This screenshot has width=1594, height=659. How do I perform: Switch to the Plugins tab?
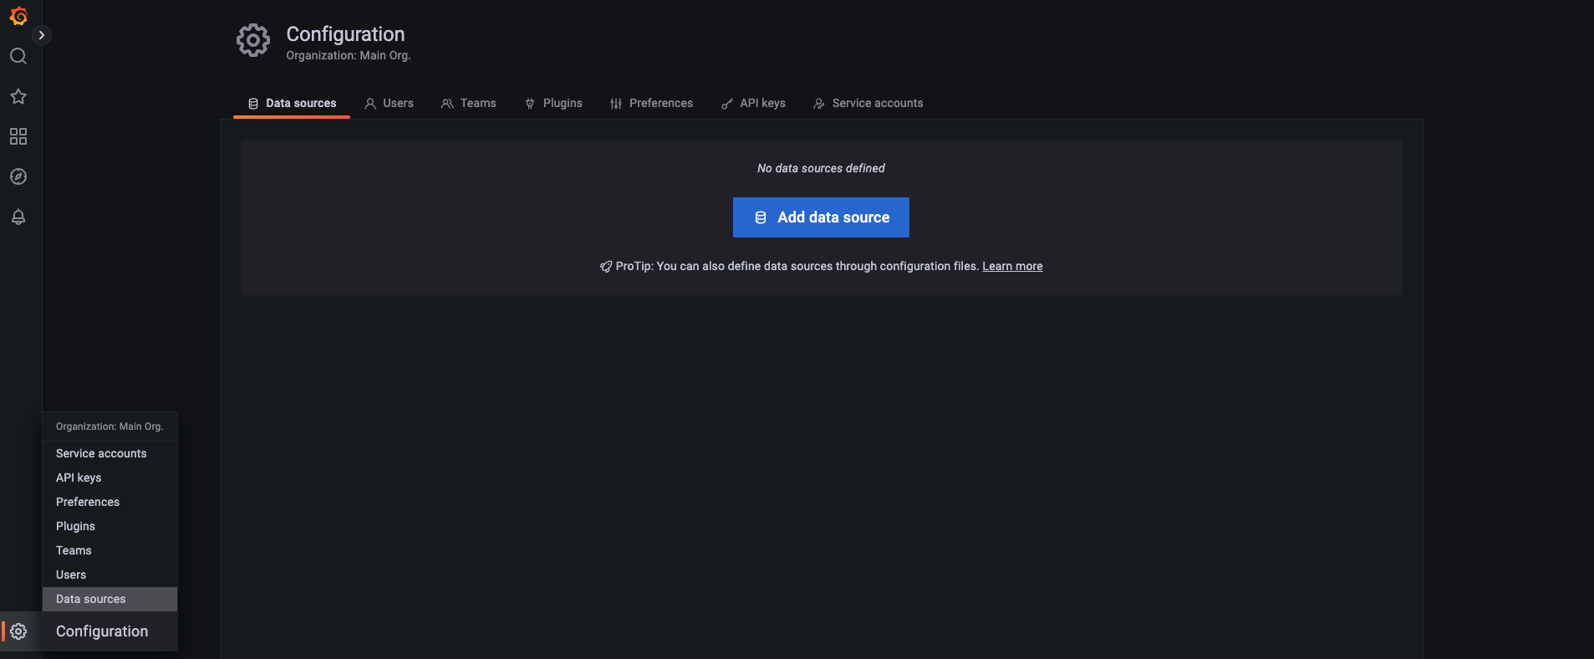click(553, 103)
